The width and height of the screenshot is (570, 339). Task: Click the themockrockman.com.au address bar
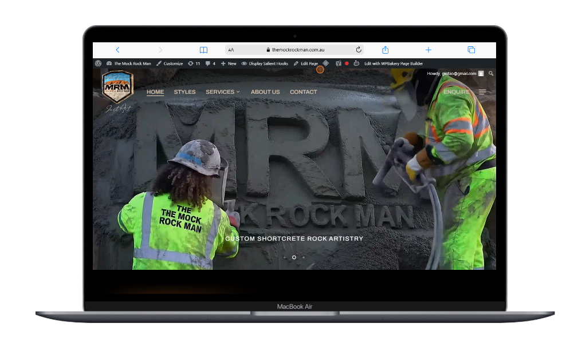294,50
